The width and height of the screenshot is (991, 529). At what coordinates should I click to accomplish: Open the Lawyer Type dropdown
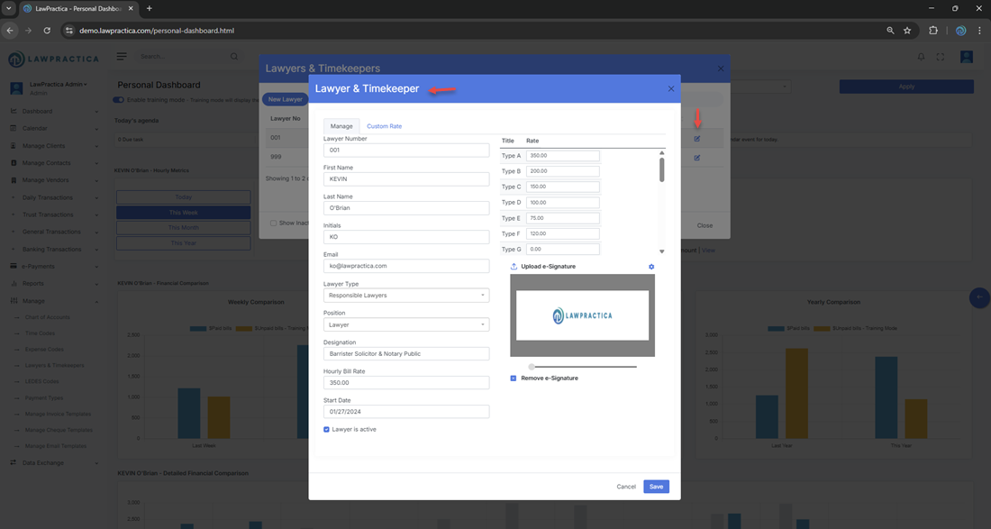pos(405,296)
